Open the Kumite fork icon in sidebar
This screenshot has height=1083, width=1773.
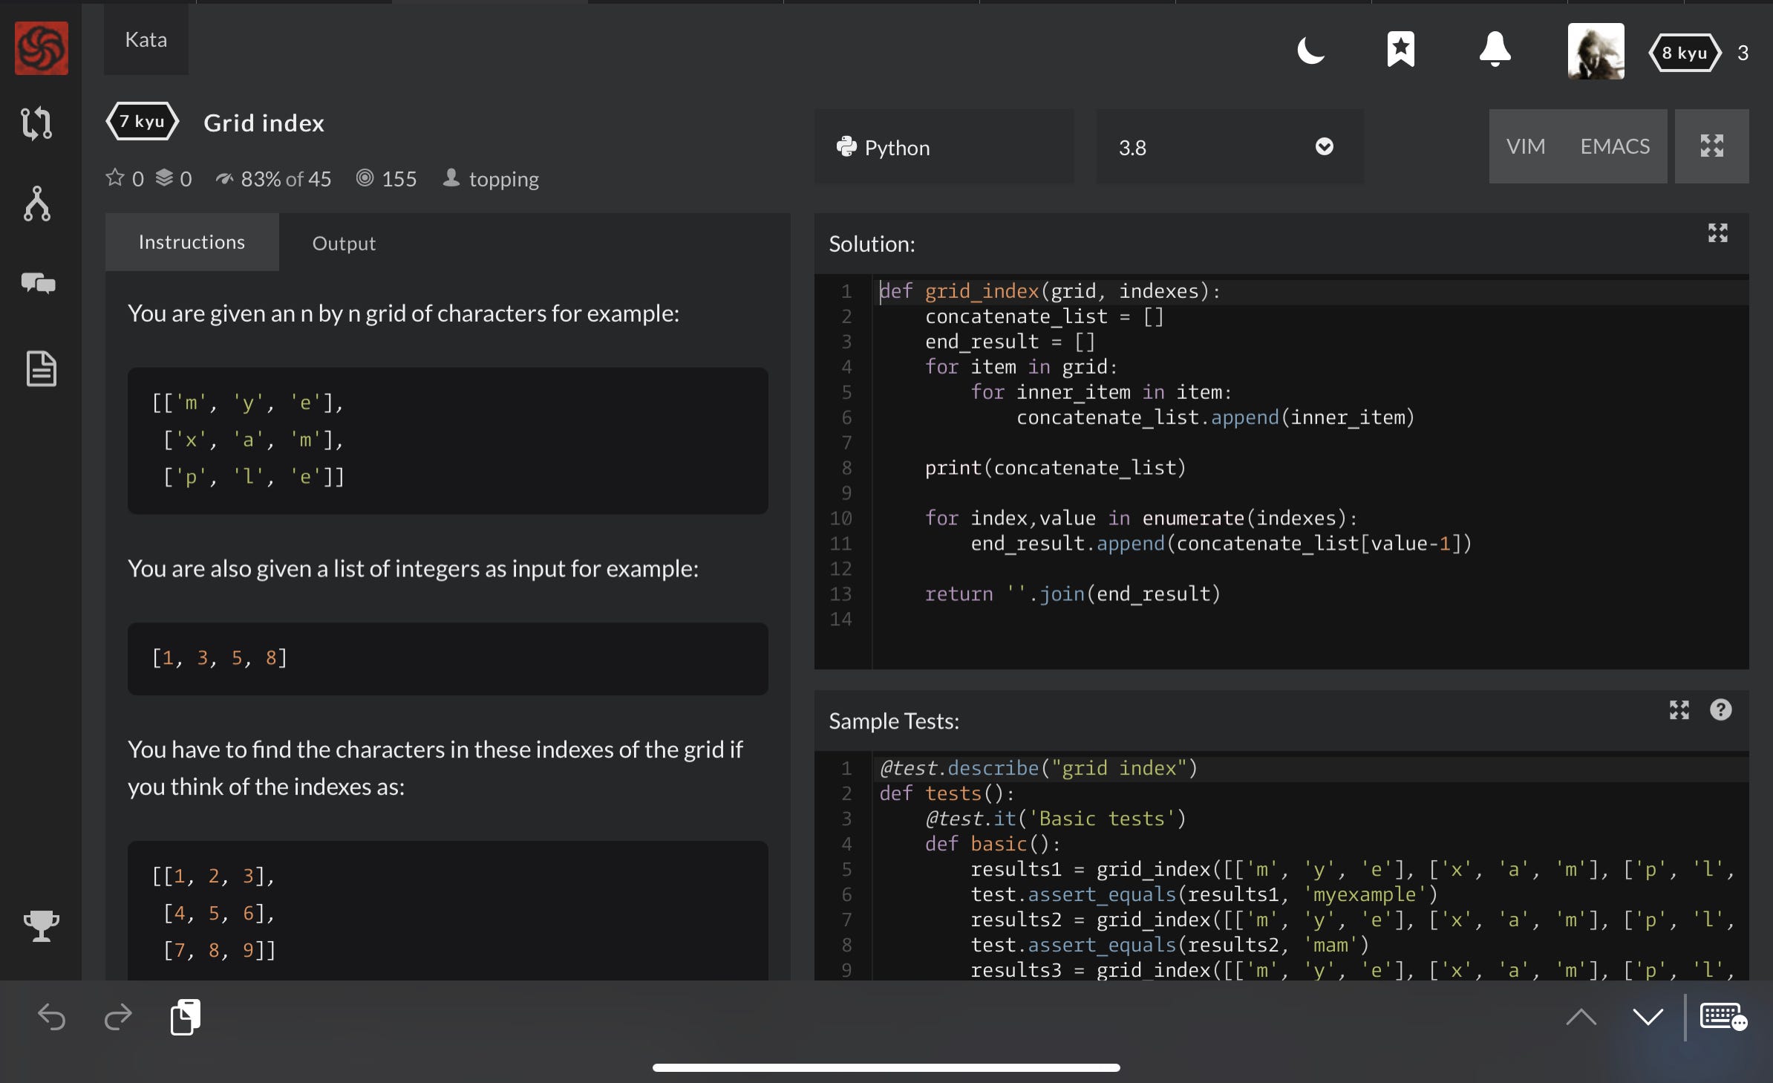[x=37, y=204]
